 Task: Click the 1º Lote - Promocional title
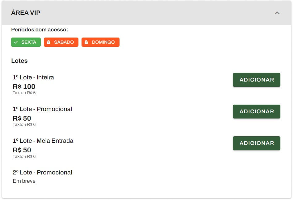click(x=42, y=109)
